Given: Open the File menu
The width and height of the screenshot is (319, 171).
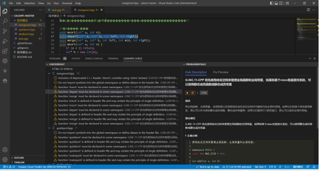Looking at the screenshot, I should (x=11, y=3).
